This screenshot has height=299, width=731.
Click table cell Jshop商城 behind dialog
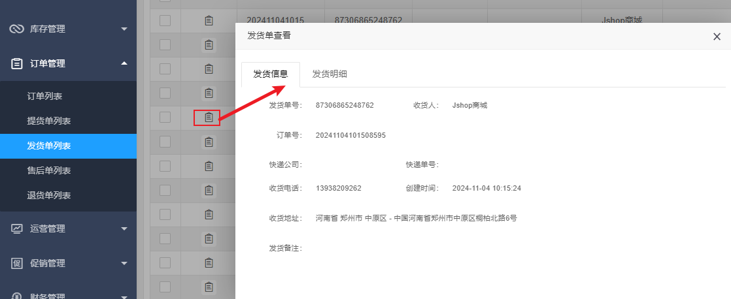coord(622,20)
